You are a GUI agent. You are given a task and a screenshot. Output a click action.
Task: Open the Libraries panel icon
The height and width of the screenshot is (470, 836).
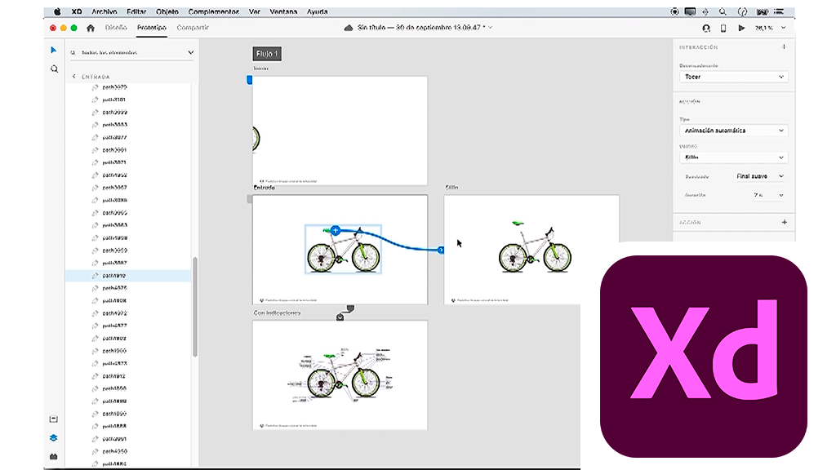tap(54, 419)
